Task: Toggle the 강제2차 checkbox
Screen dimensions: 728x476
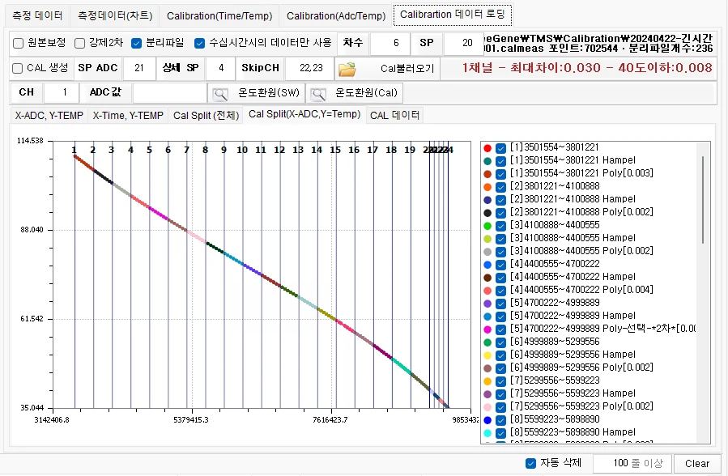Action: coord(80,43)
